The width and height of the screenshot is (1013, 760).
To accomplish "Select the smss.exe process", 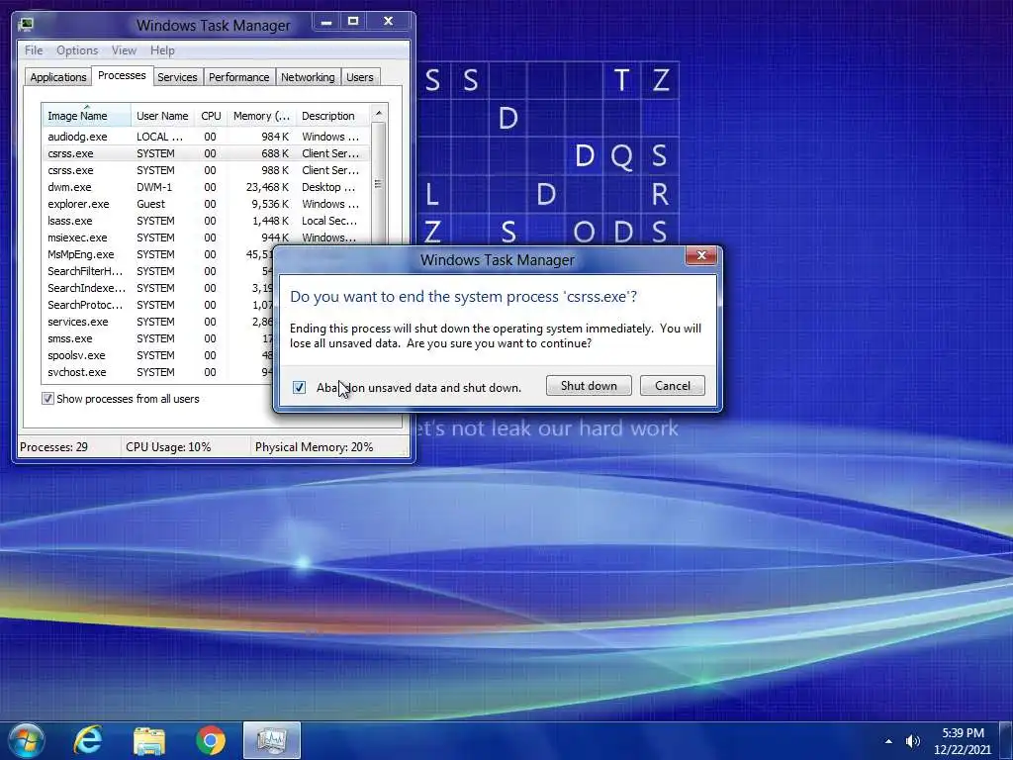I will (x=158, y=338).
